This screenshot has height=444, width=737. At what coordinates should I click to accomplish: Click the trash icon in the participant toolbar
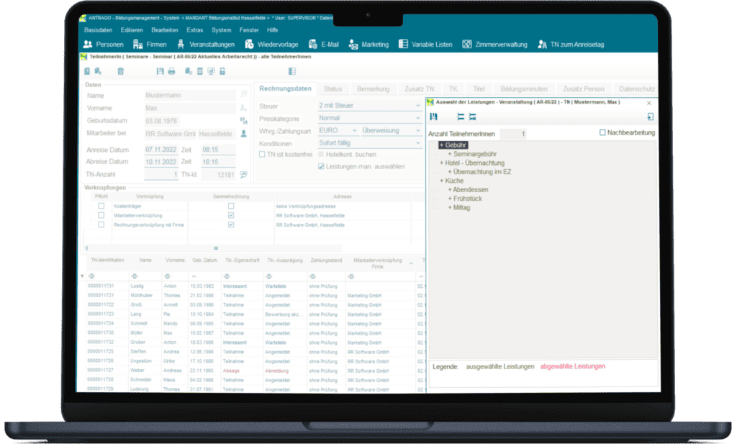click(x=121, y=71)
